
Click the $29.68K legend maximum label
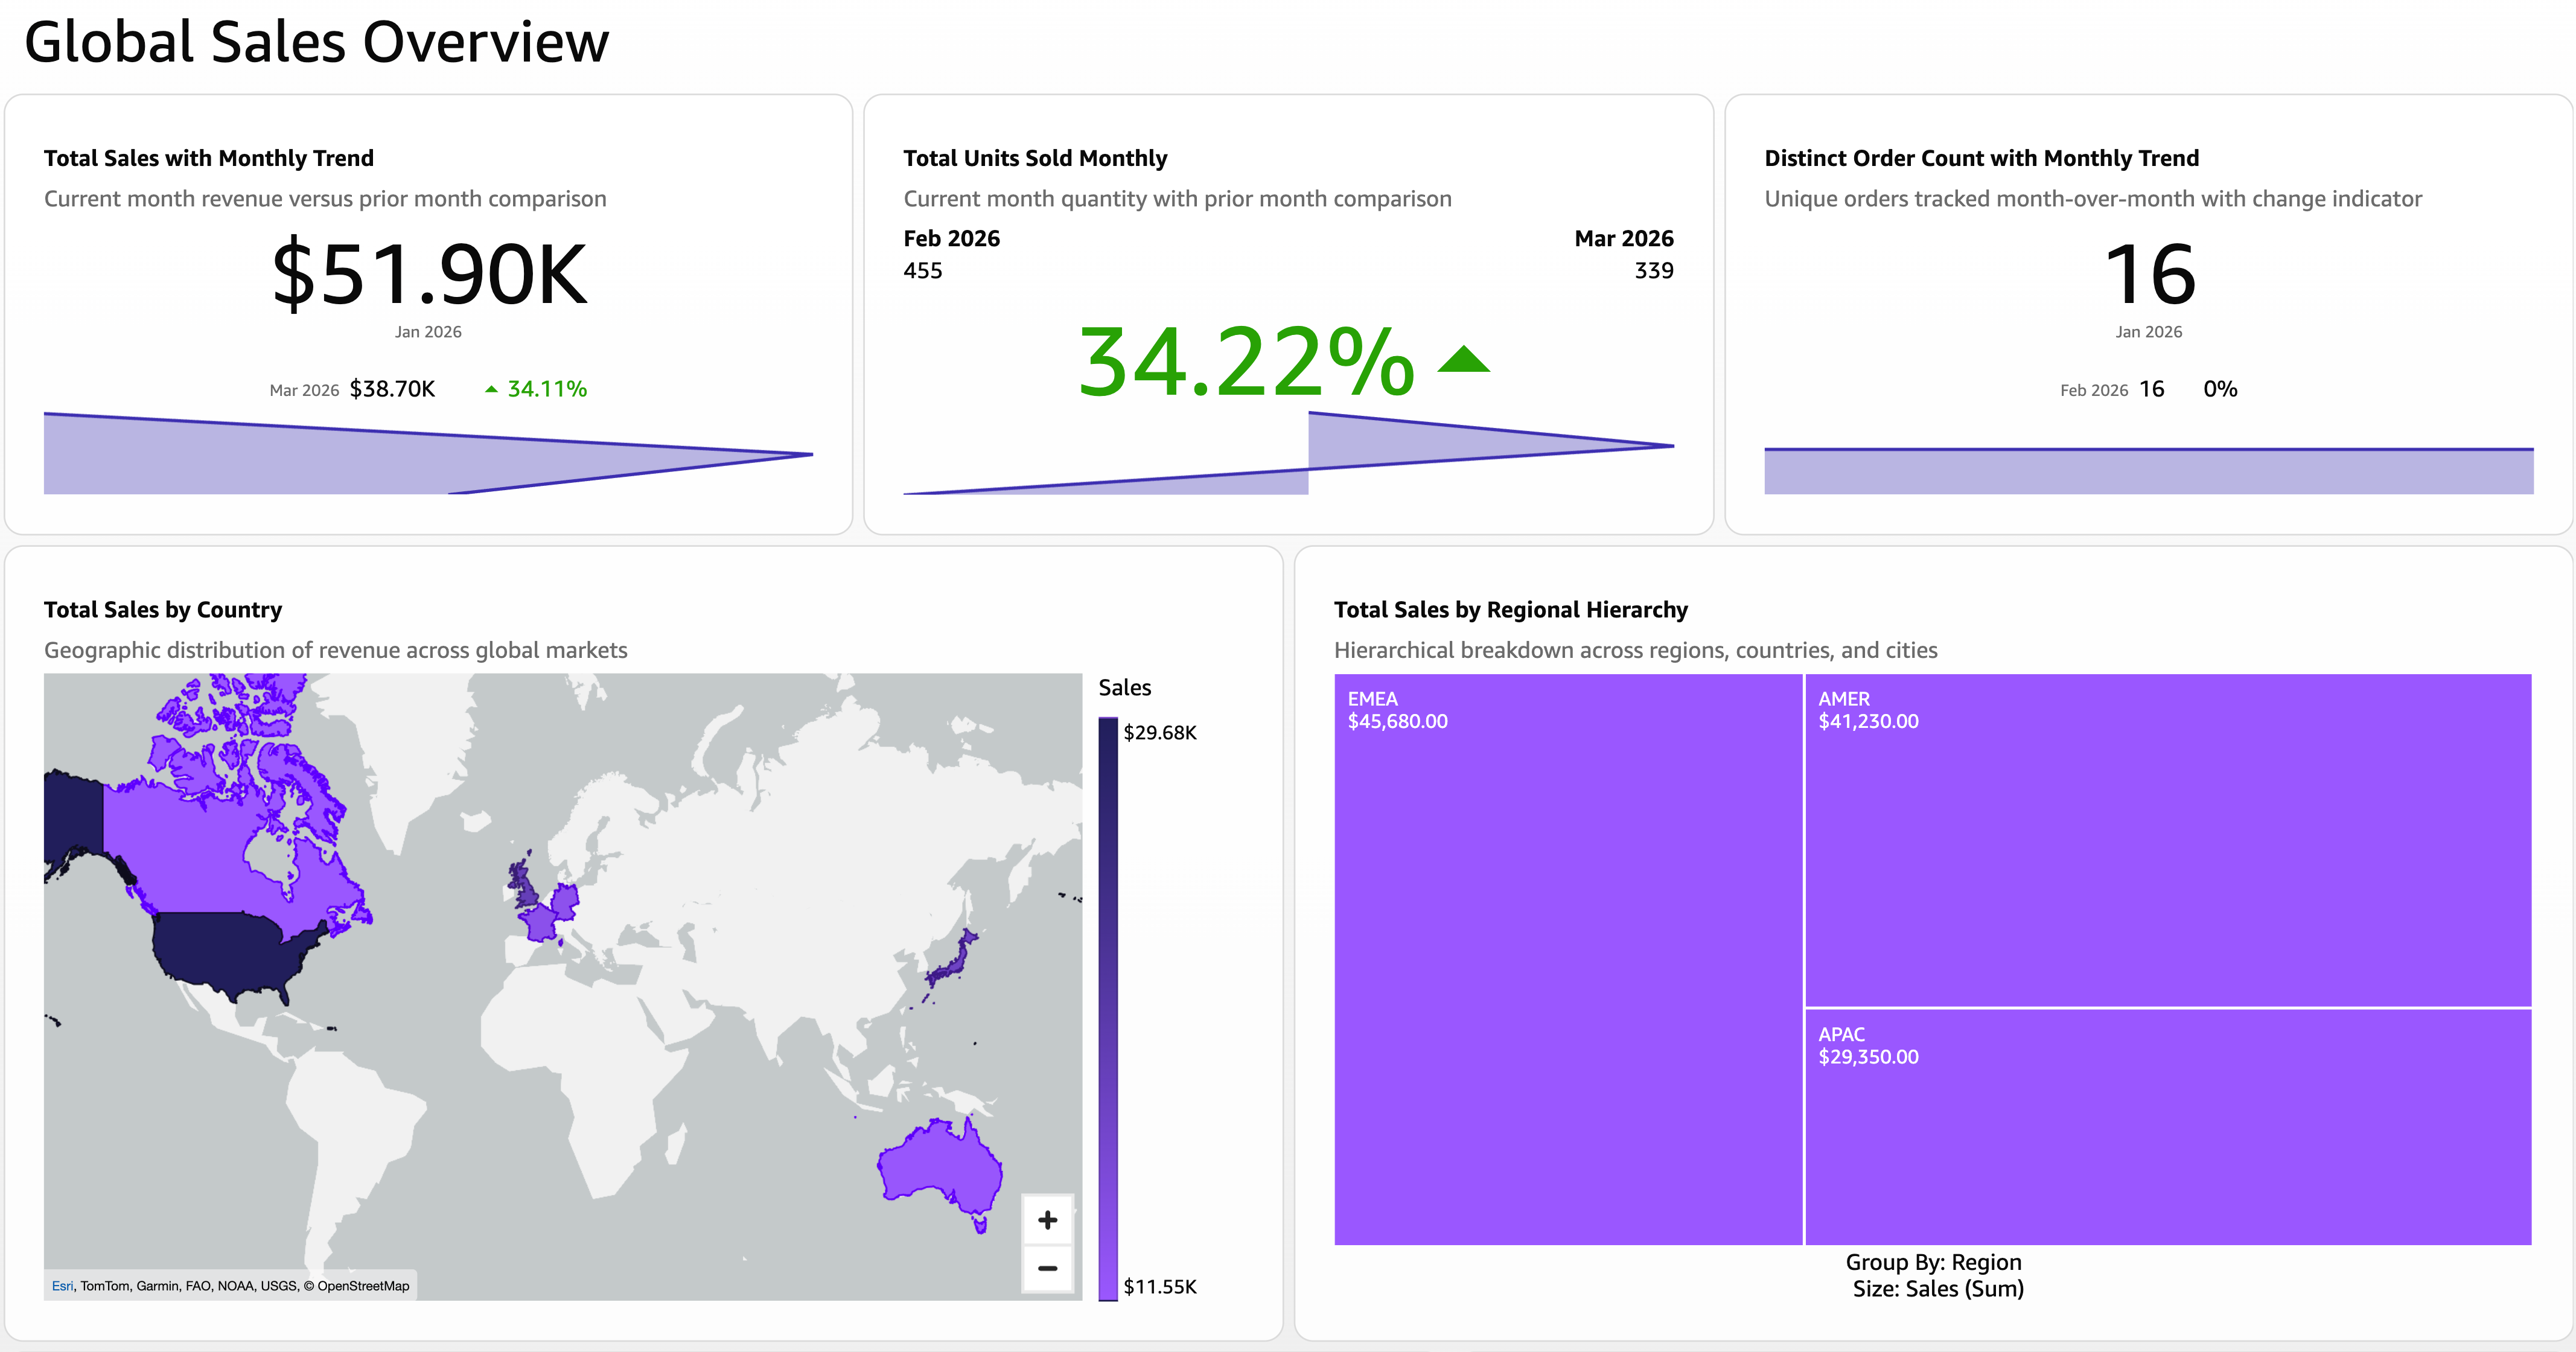pyautogui.click(x=1160, y=732)
